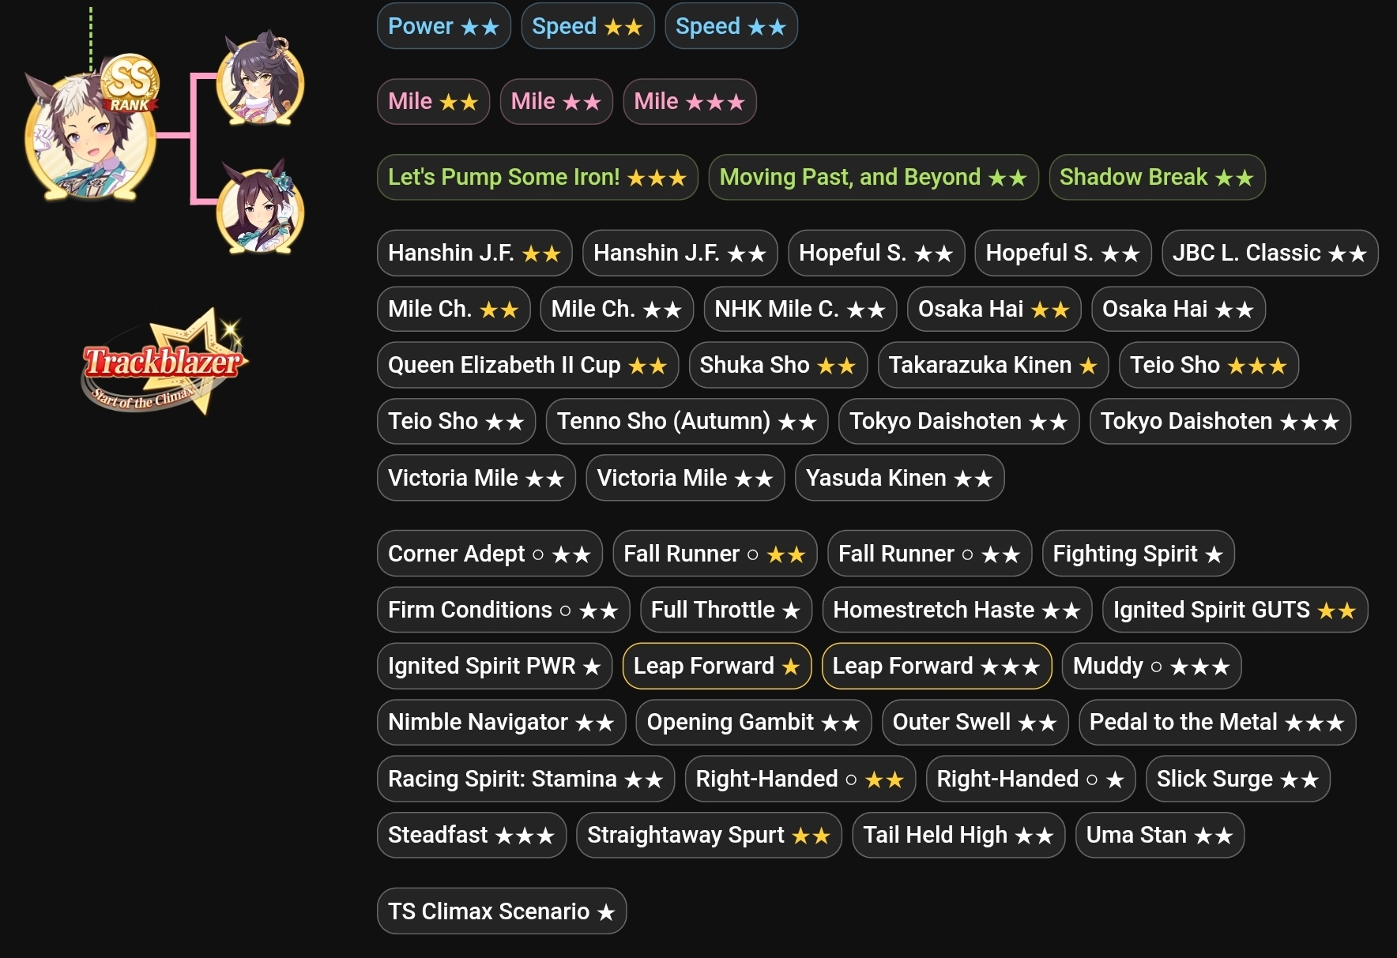Click Osaka Hai chip with white stars

[1178, 309]
